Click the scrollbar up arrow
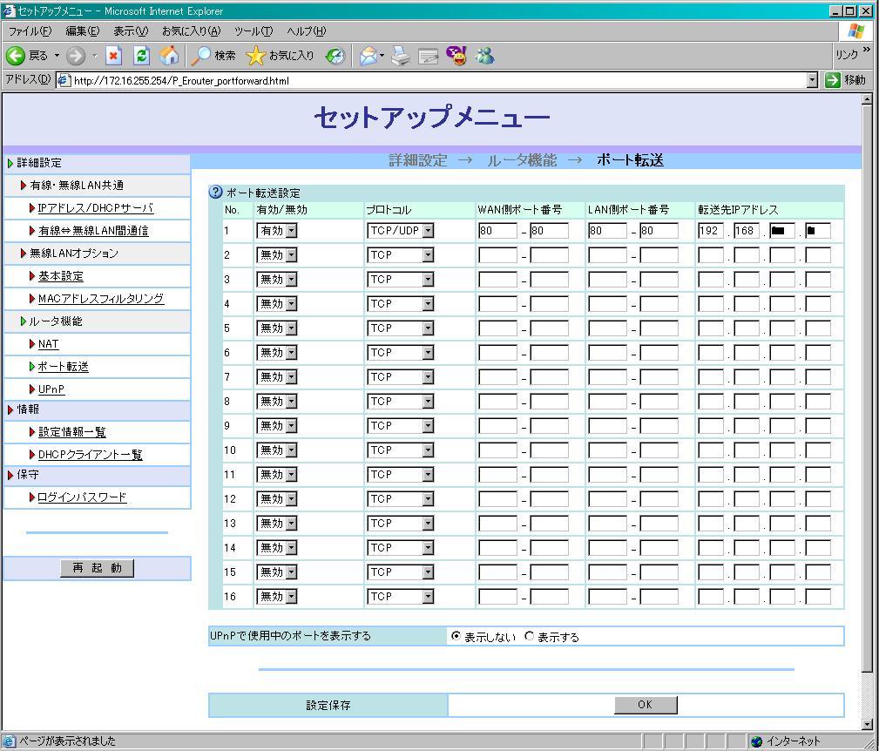This screenshot has width=879, height=751. pyautogui.click(x=867, y=99)
